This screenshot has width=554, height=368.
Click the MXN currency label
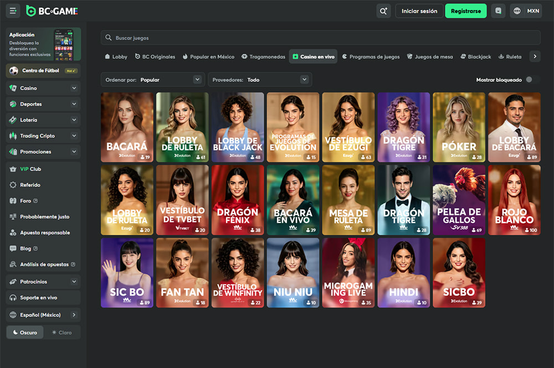[x=533, y=11]
